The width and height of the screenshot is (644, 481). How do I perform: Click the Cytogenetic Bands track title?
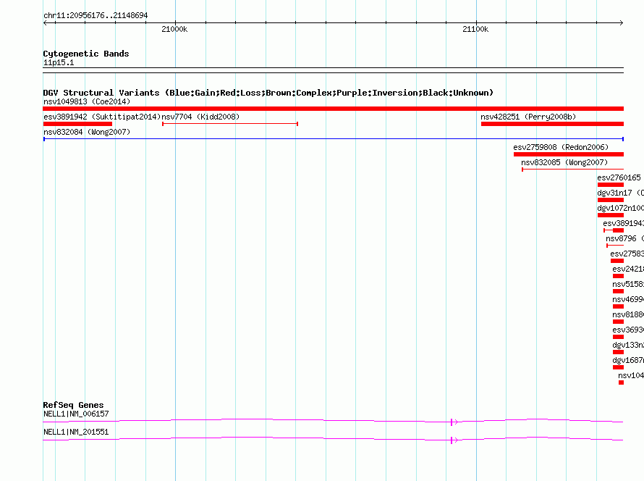pos(86,54)
